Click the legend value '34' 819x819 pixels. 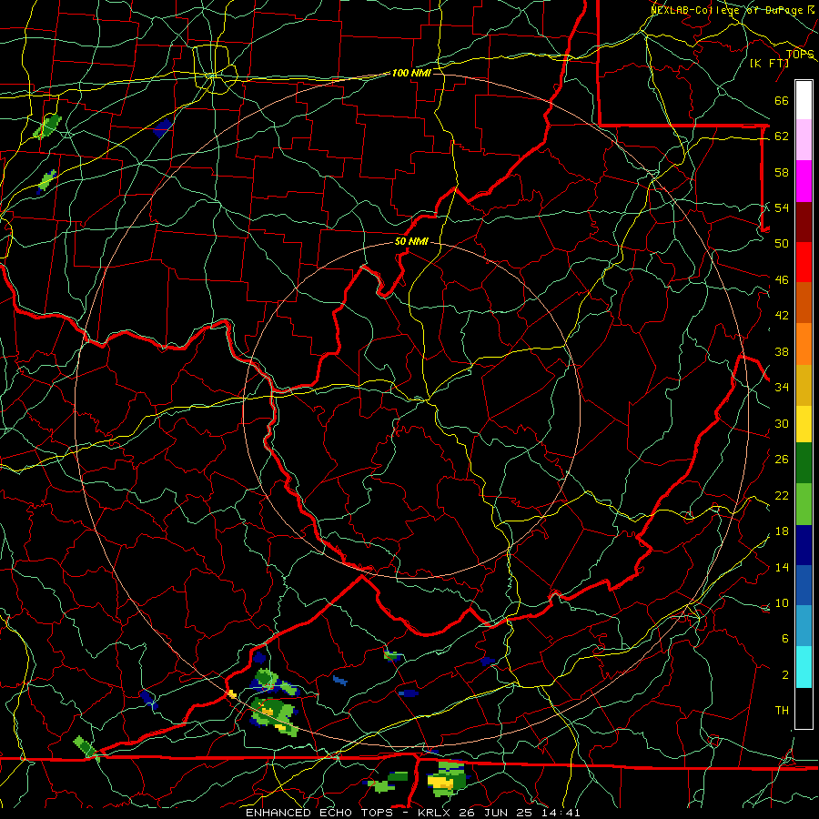point(782,388)
